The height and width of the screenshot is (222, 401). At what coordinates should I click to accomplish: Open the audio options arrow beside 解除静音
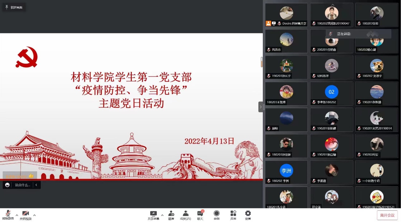pos(17,215)
